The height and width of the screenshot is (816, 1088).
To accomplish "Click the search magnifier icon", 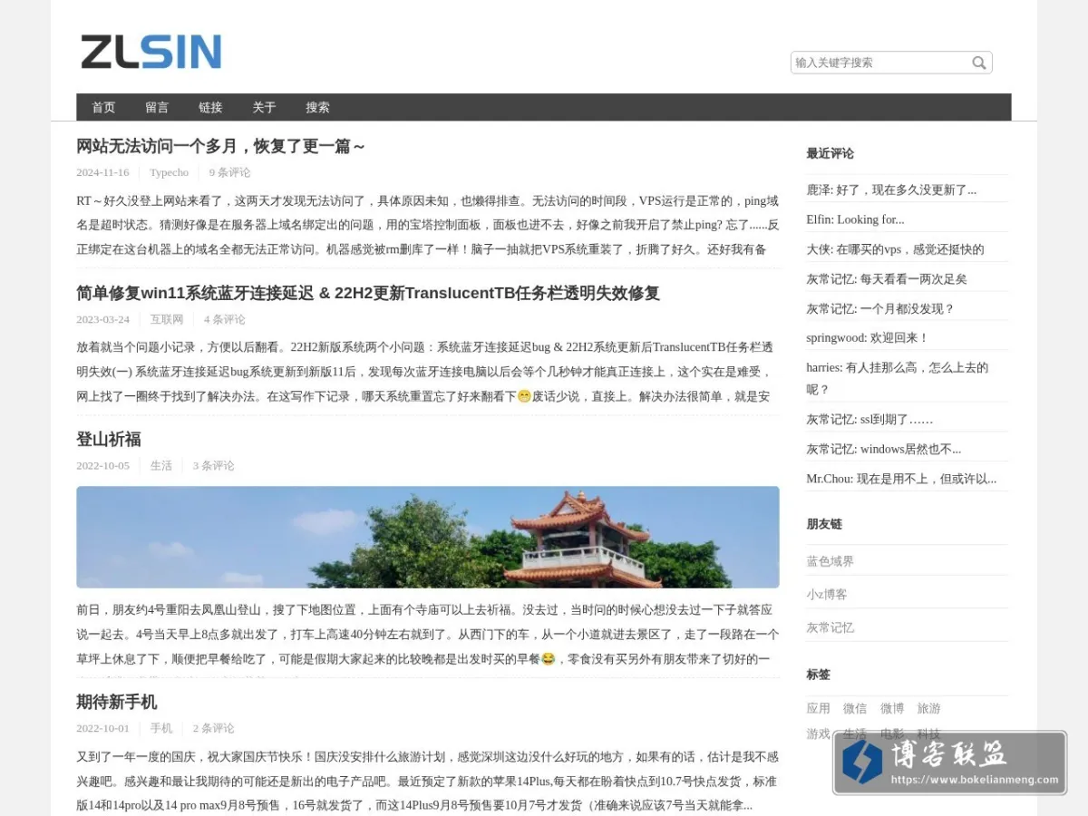I will click(x=979, y=63).
